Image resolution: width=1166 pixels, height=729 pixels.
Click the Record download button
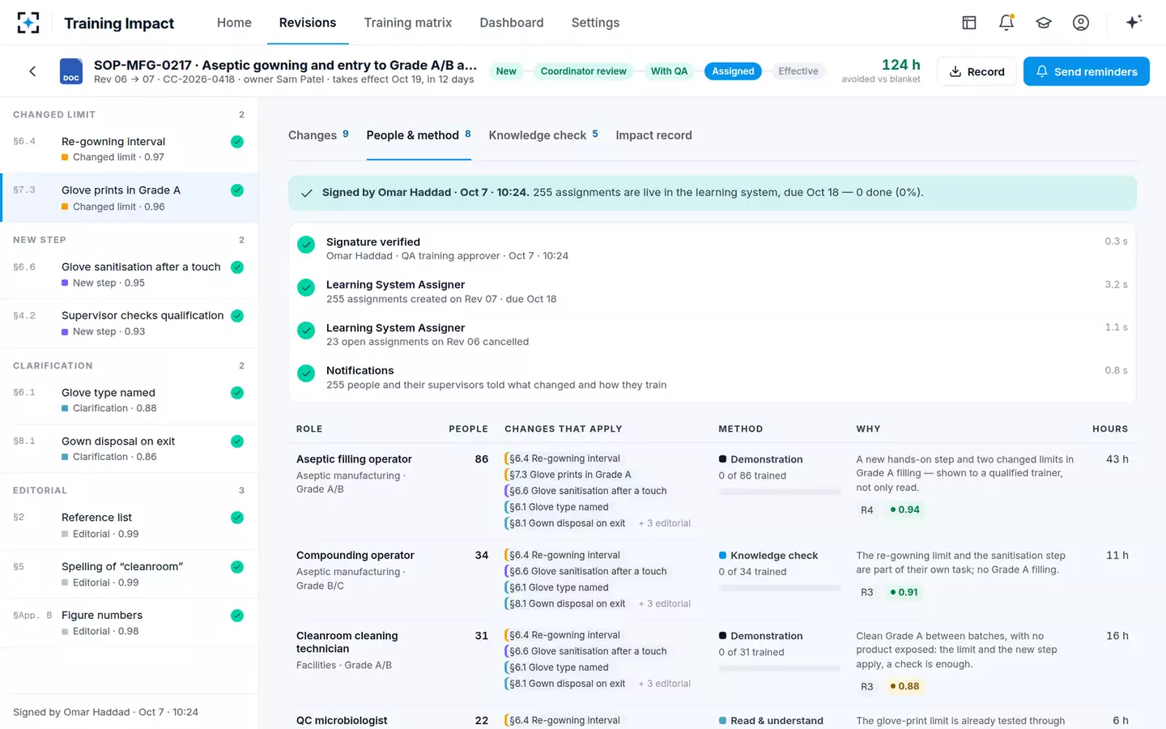(x=977, y=71)
